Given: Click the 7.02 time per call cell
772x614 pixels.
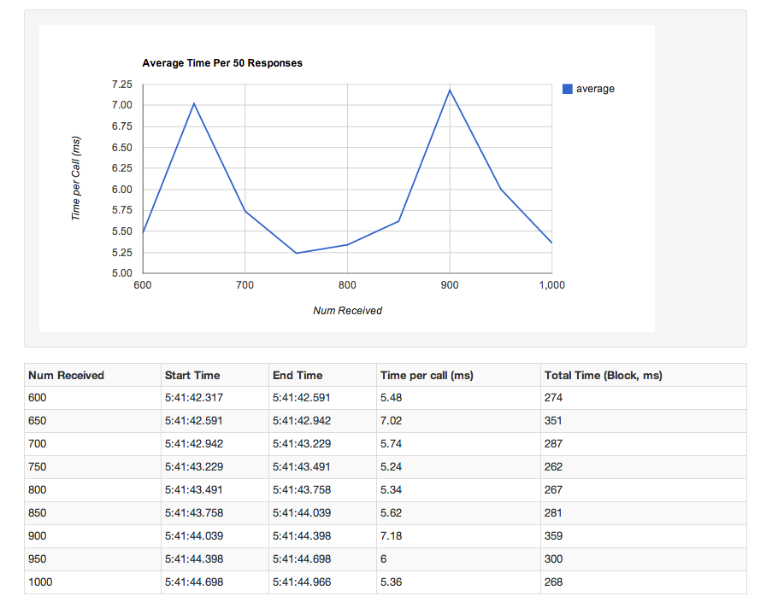Looking at the screenshot, I should pyautogui.click(x=391, y=421).
